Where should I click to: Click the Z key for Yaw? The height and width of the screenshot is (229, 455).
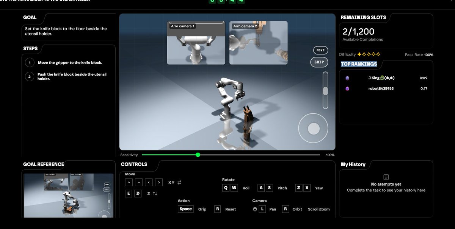coord(299,188)
